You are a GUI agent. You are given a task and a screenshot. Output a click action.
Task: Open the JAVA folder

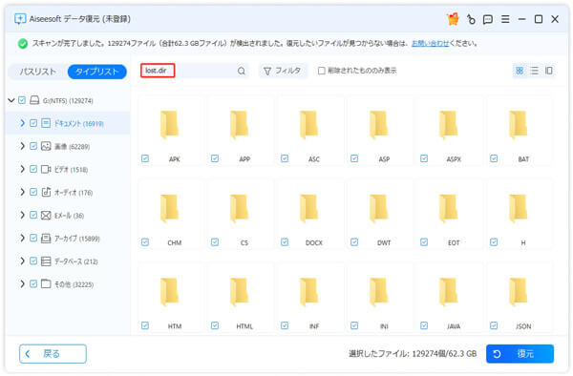(x=449, y=292)
